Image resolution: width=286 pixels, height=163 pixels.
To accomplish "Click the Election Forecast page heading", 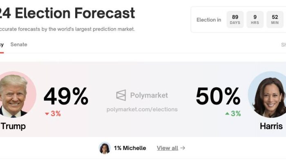I will click(x=67, y=13).
